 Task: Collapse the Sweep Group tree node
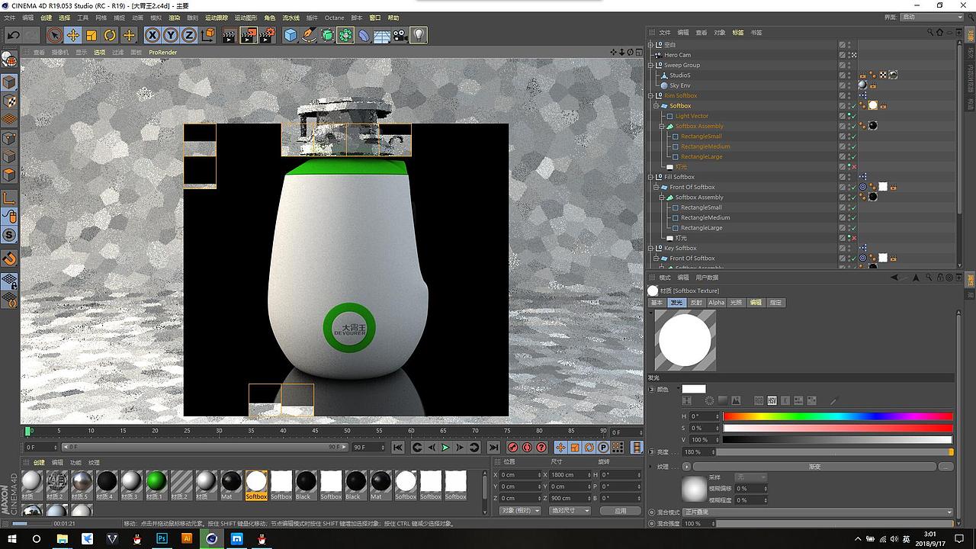pos(651,65)
